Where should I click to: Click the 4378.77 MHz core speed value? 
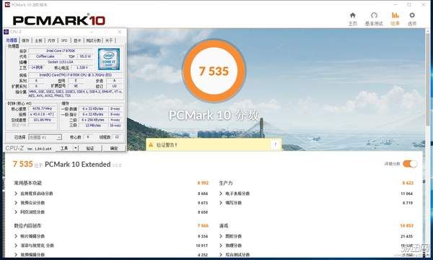tap(43, 109)
